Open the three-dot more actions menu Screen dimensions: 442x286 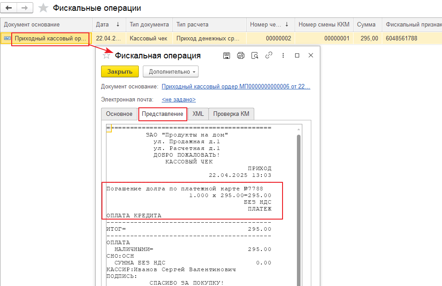(x=283, y=56)
